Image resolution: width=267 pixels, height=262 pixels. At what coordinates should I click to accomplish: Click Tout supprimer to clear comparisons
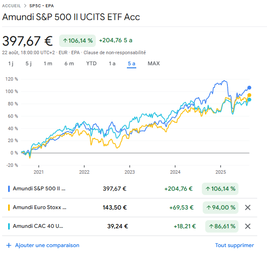click(234, 245)
